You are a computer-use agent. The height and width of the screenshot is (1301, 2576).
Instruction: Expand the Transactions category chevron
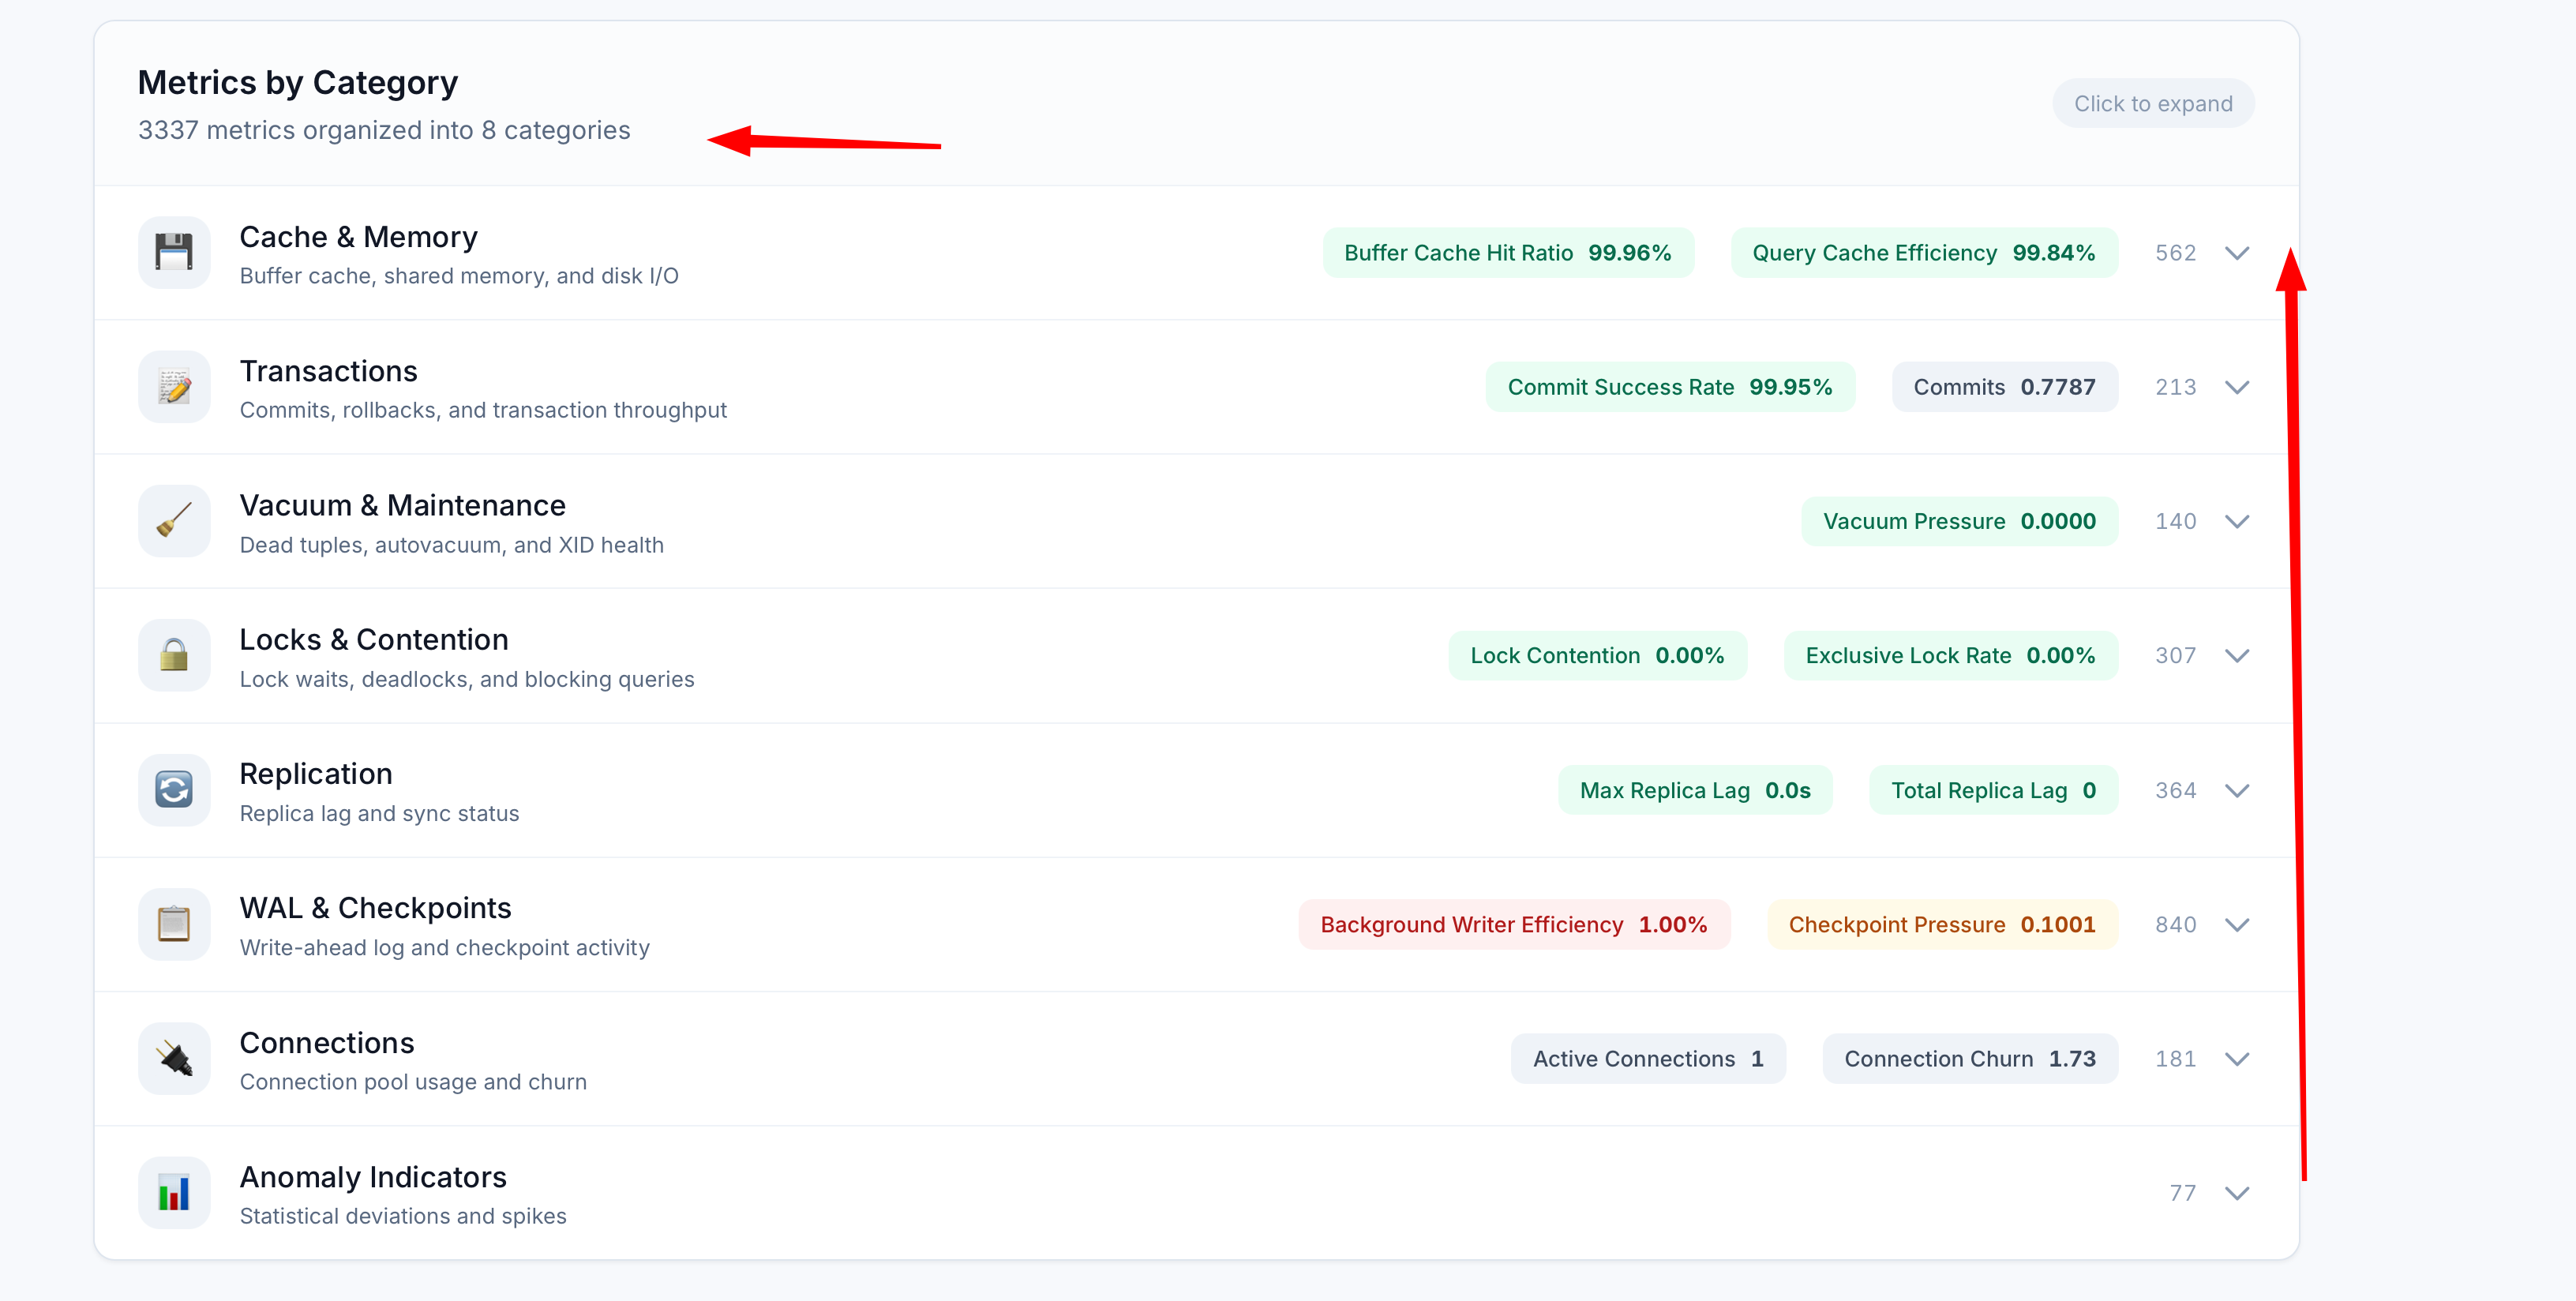(x=2237, y=387)
